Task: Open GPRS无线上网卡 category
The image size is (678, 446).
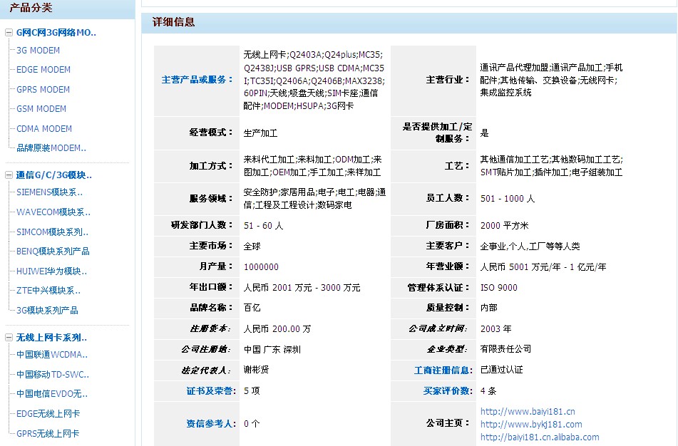Action: (x=48, y=433)
